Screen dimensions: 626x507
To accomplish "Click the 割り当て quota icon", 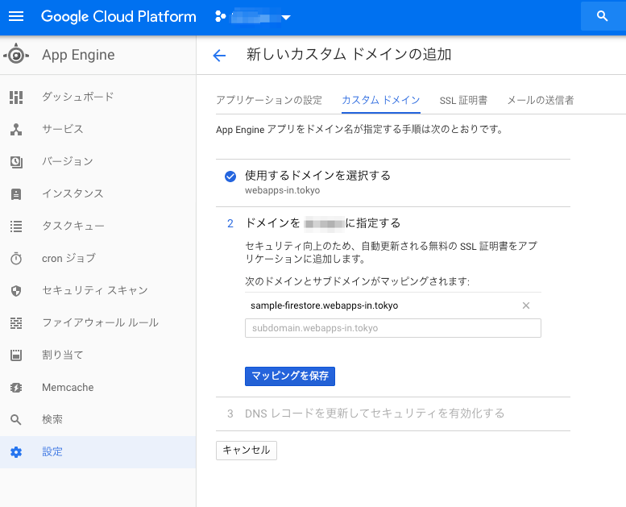I will coord(16,355).
